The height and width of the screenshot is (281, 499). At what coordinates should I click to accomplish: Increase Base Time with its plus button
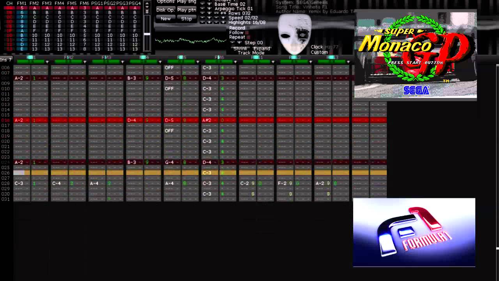click(209, 4)
